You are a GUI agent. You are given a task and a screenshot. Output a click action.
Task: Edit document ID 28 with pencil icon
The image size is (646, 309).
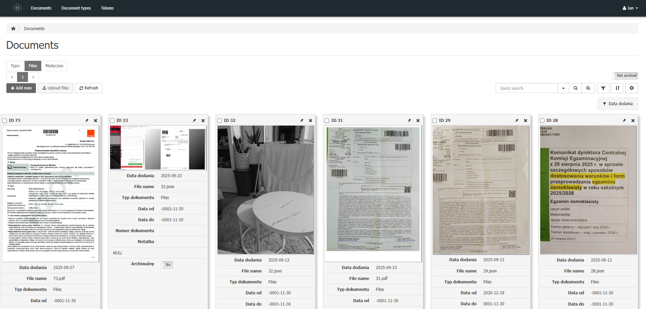pos(624,121)
